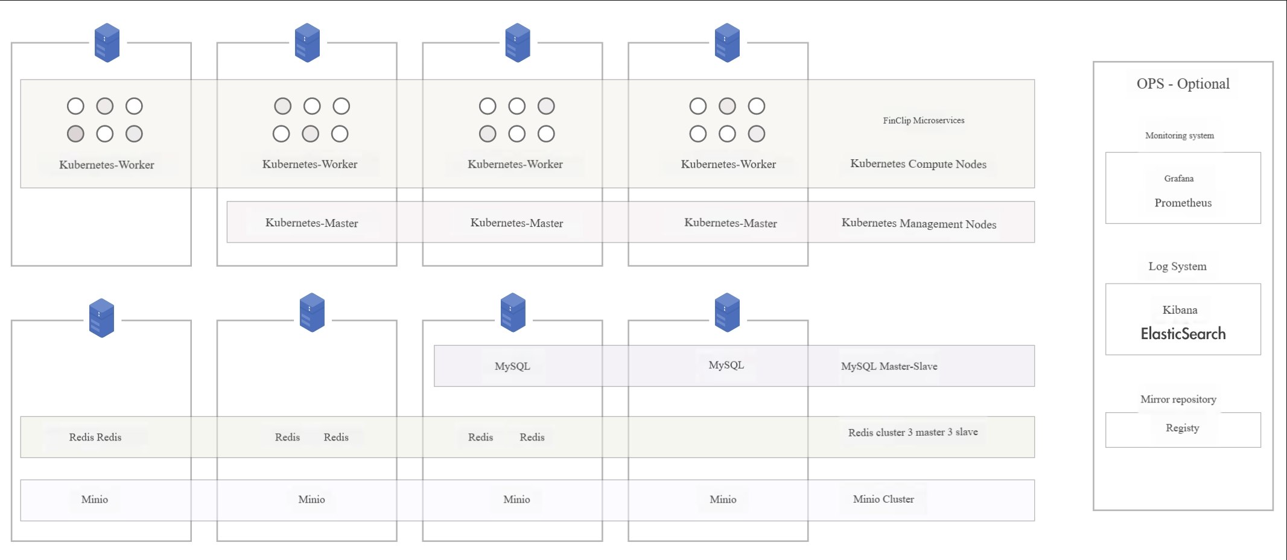Click the server icon above the leftmost Kubernetes-Worker box

pos(107,43)
